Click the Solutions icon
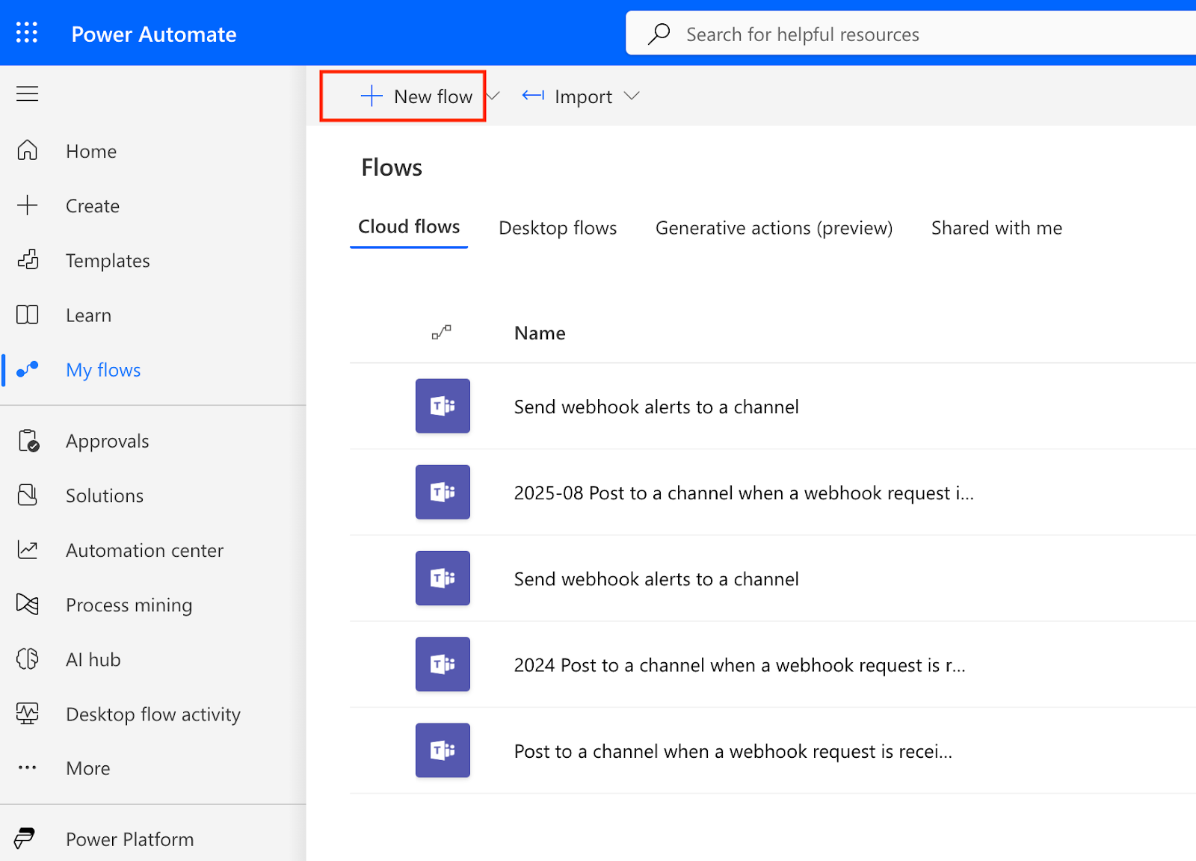Screen dimensions: 1196x861 28,495
